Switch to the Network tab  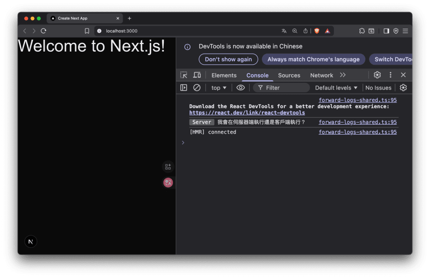click(x=321, y=75)
